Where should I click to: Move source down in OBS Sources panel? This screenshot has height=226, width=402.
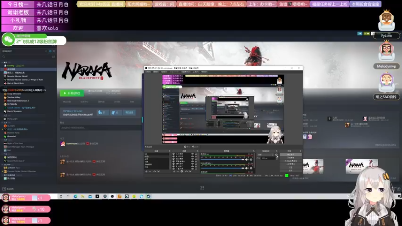190,171
